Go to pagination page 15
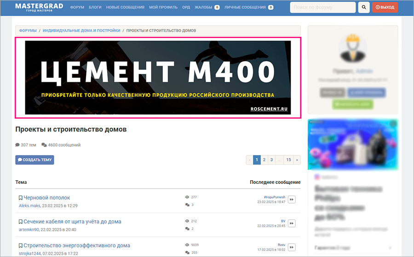This screenshot has height=257, width=414. point(288,160)
